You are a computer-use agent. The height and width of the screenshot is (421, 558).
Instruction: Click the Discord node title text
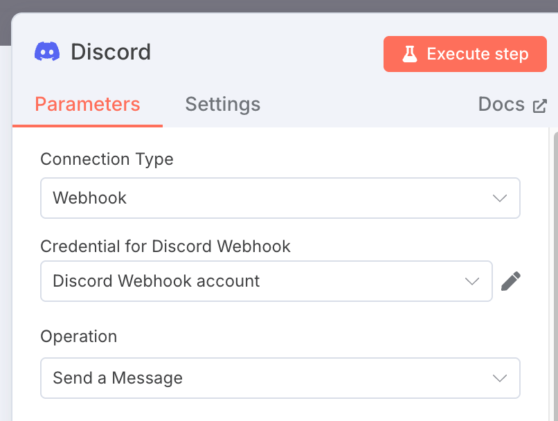tap(111, 52)
